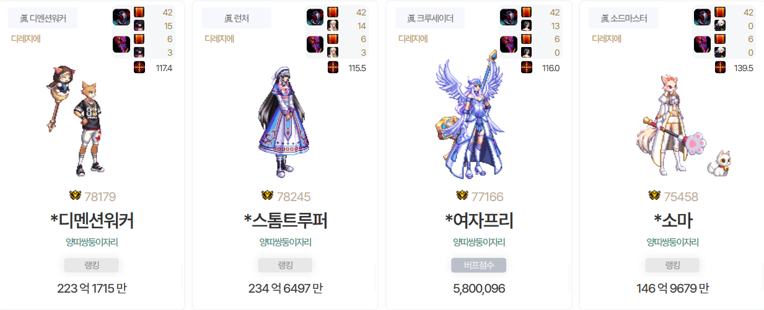The height and width of the screenshot is (310, 764).
Task: Select the 眞 디멘션워커 job tag
Action: pos(43,18)
